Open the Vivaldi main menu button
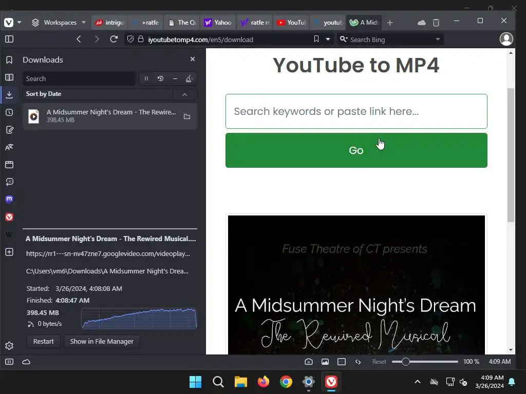The width and height of the screenshot is (526, 394). (x=9, y=23)
